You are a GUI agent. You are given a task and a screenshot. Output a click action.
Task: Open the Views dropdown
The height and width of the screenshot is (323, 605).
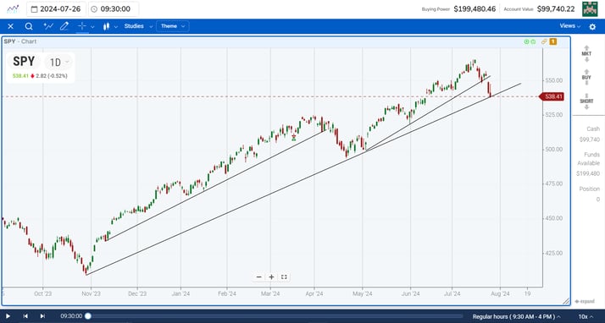570,26
